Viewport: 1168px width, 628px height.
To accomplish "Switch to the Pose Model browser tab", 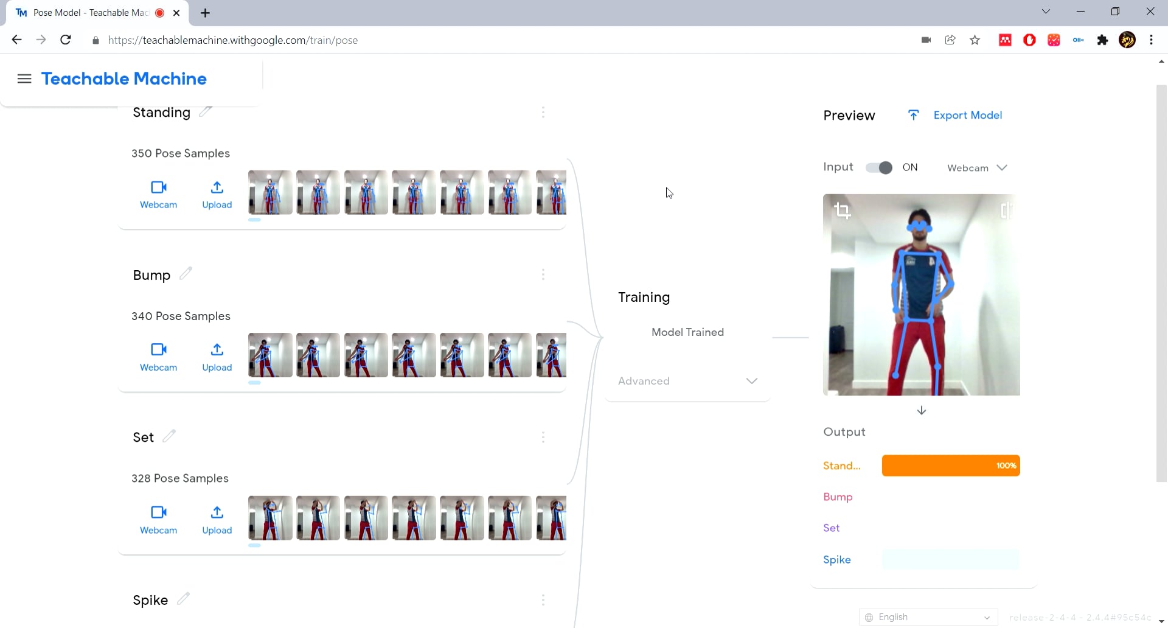I will coord(88,12).
